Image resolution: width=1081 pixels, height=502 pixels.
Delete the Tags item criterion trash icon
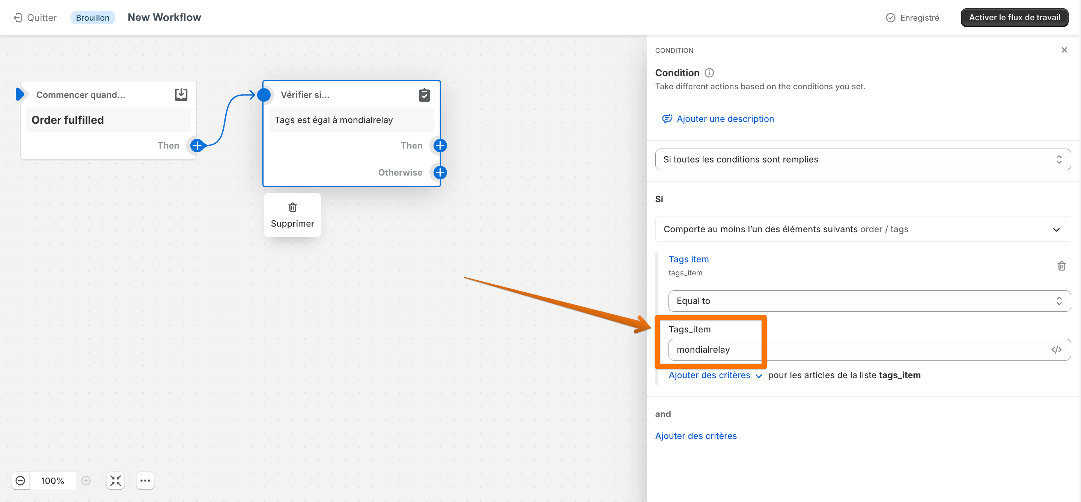point(1061,266)
